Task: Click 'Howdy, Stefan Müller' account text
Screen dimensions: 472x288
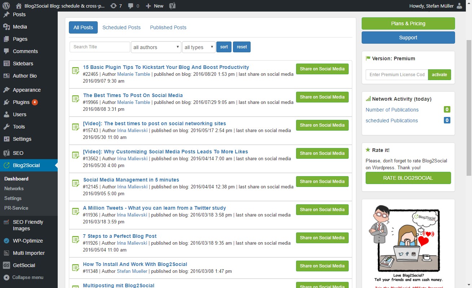Action: [431, 6]
